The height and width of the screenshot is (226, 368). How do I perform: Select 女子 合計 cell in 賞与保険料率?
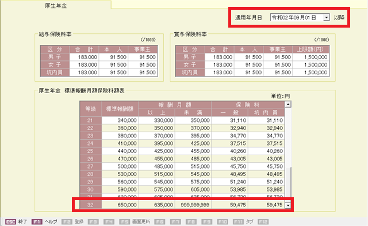[220, 65]
